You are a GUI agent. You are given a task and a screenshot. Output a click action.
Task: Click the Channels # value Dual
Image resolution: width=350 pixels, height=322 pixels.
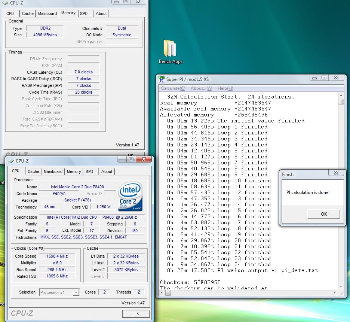tap(122, 28)
